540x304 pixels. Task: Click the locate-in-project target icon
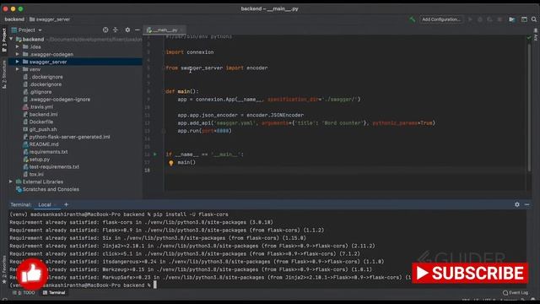(105, 30)
